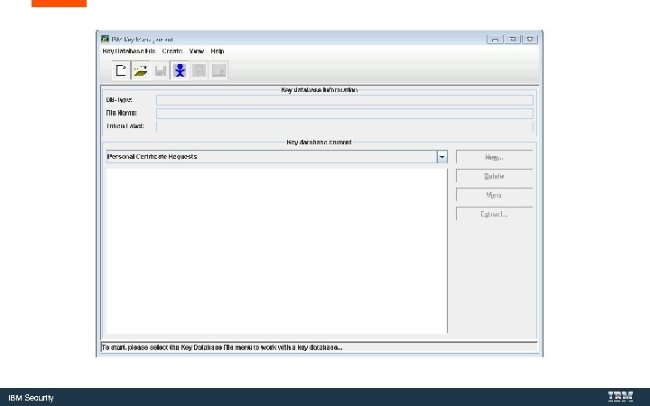Image resolution: width=650 pixels, height=406 pixels.
Task: Click the Extract... button
Action: point(494,214)
